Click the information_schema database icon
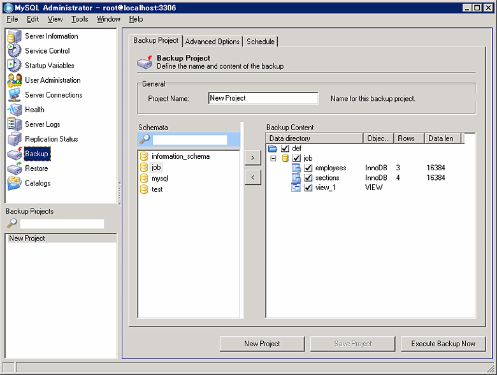Viewport: 497px width, 375px height. pos(144,156)
